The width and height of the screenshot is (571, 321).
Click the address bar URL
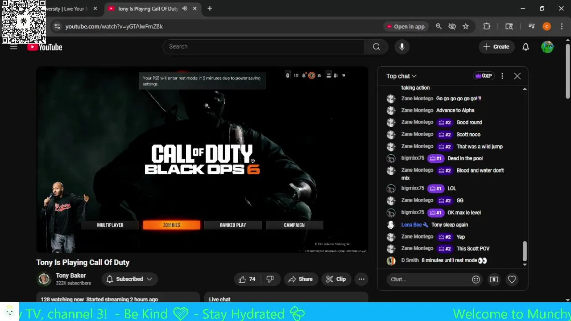114,26
